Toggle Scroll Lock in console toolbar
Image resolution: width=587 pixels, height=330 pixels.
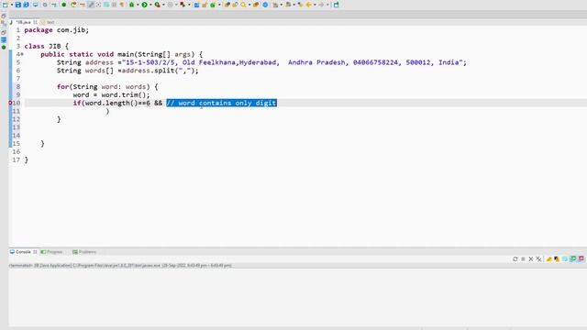tap(557, 258)
